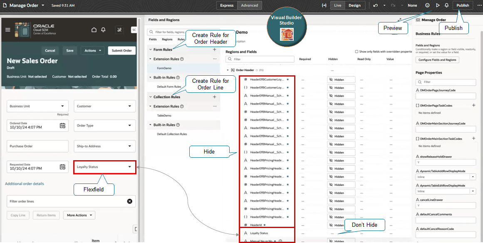The image size is (483, 243).
Task: Click the Purchase Order input field
Action: (x=37, y=146)
